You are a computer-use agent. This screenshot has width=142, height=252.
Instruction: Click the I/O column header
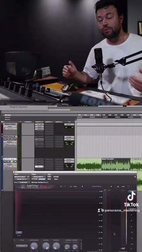pos(69,122)
